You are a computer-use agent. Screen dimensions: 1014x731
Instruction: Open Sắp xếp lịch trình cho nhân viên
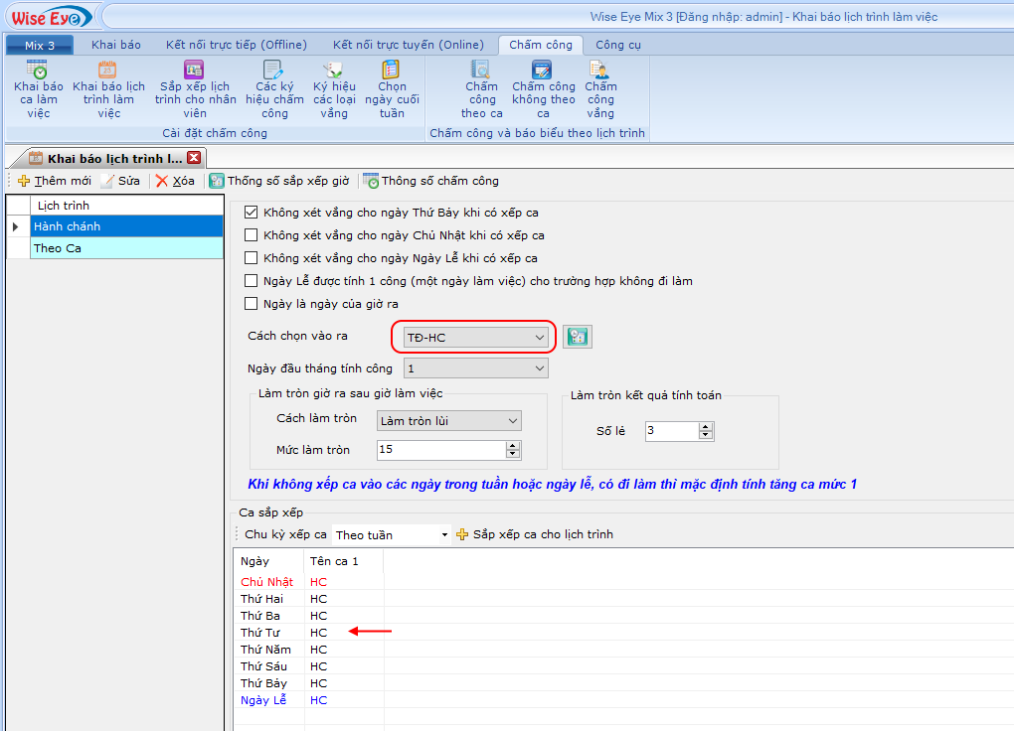pyautogui.click(x=195, y=71)
